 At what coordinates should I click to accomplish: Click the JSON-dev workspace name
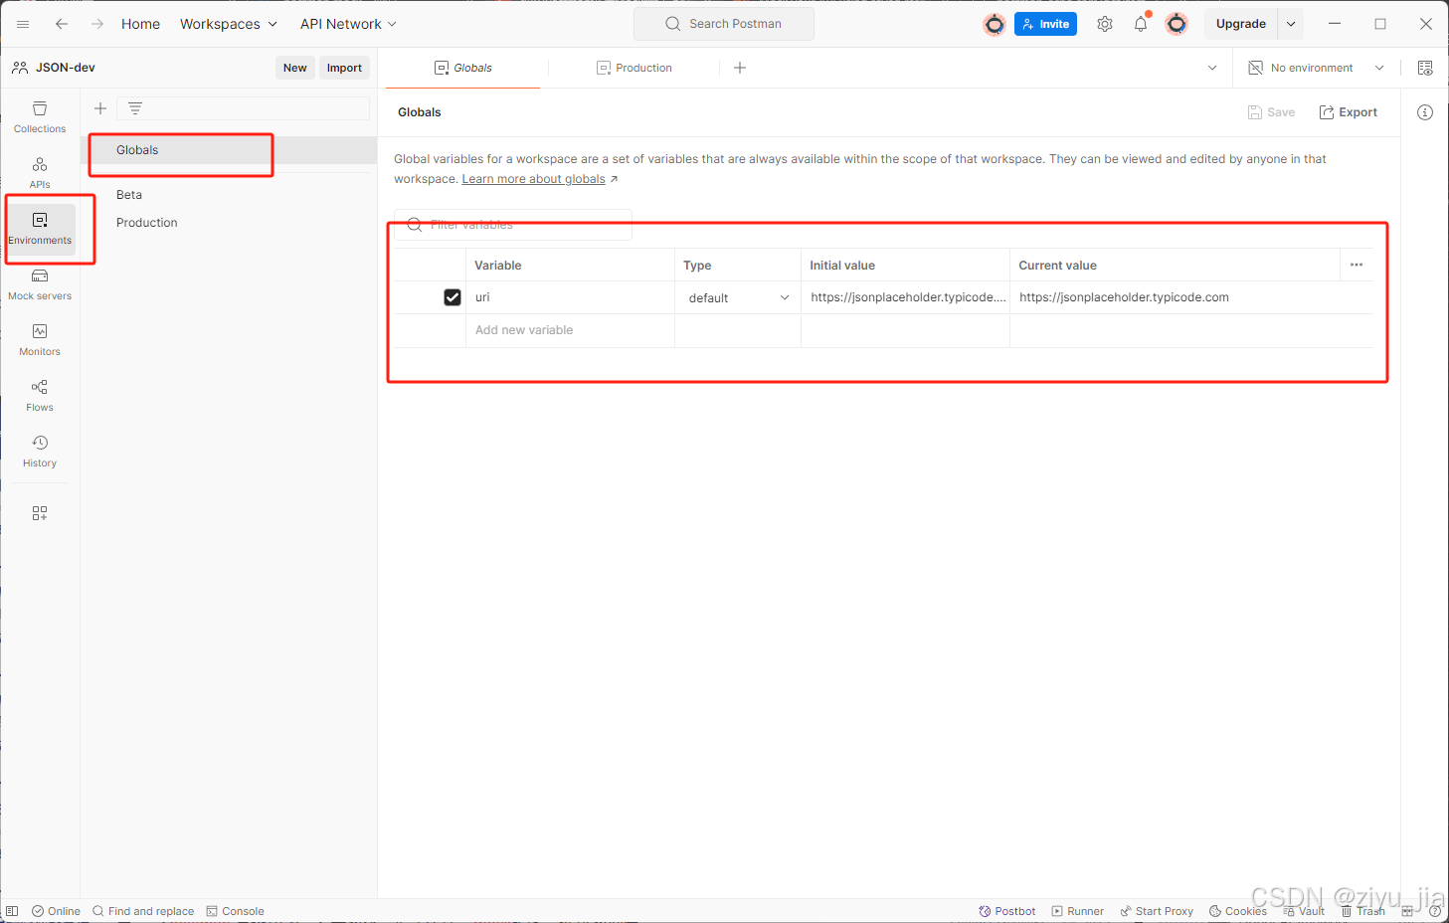click(66, 68)
